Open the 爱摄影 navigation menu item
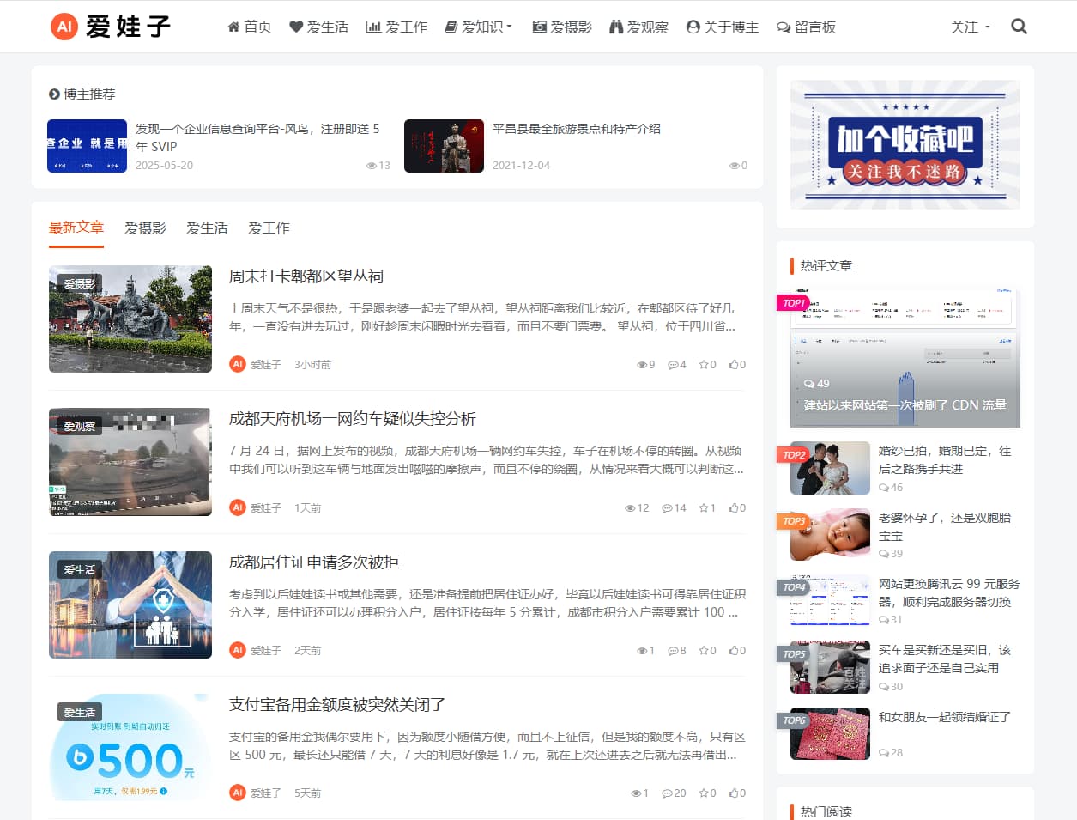Screen dimensions: 1077x820 [x=562, y=27]
